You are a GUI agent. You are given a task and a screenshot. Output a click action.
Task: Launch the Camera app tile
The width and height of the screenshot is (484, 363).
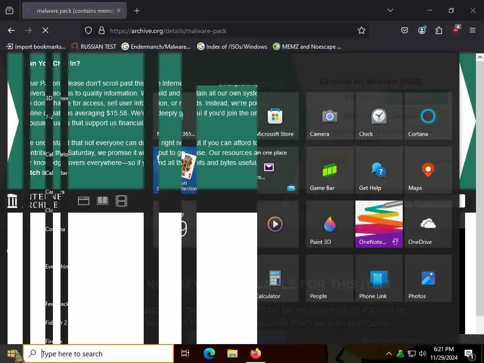(x=329, y=116)
